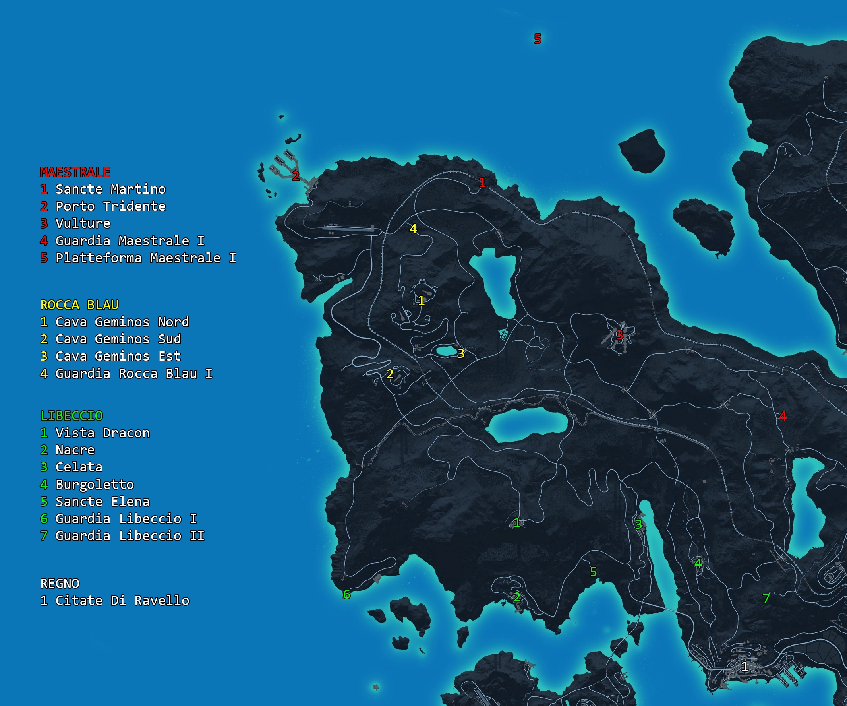The width and height of the screenshot is (847, 706).
Task: Click red marker 1 for Sancte Martino
Action: point(482,183)
